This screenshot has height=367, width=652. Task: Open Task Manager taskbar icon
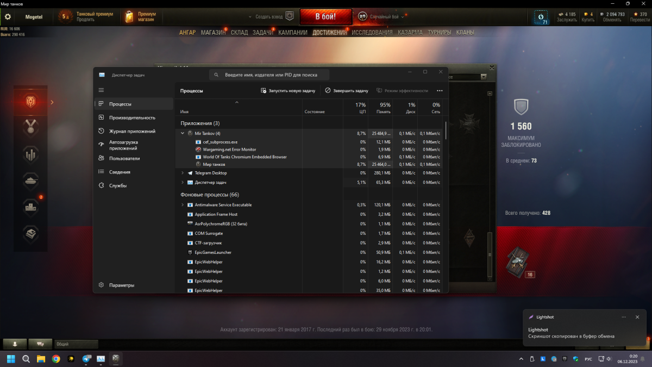101,359
